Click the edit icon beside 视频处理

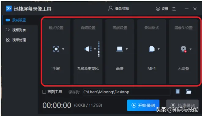tap(8, 40)
